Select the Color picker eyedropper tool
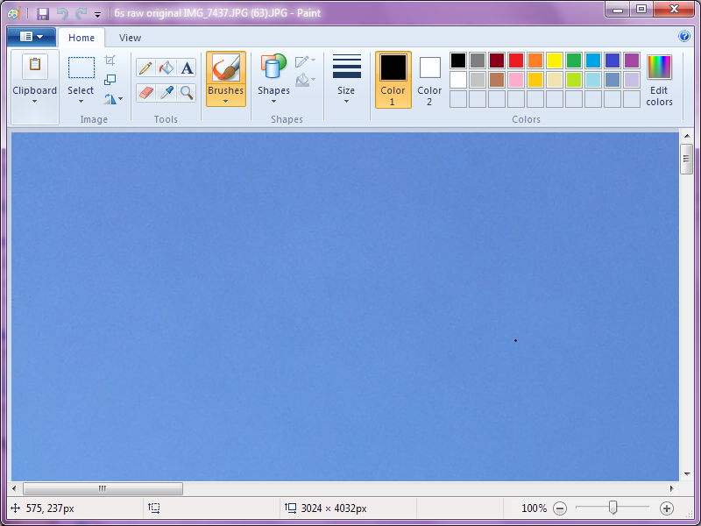Viewport: 701px width, 526px height. click(x=166, y=93)
